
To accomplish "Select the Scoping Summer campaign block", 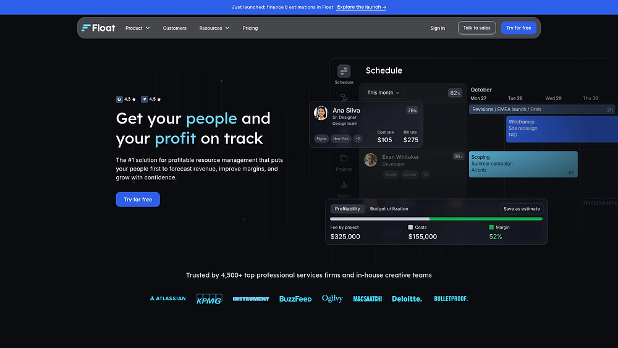I will tap(523, 164).
